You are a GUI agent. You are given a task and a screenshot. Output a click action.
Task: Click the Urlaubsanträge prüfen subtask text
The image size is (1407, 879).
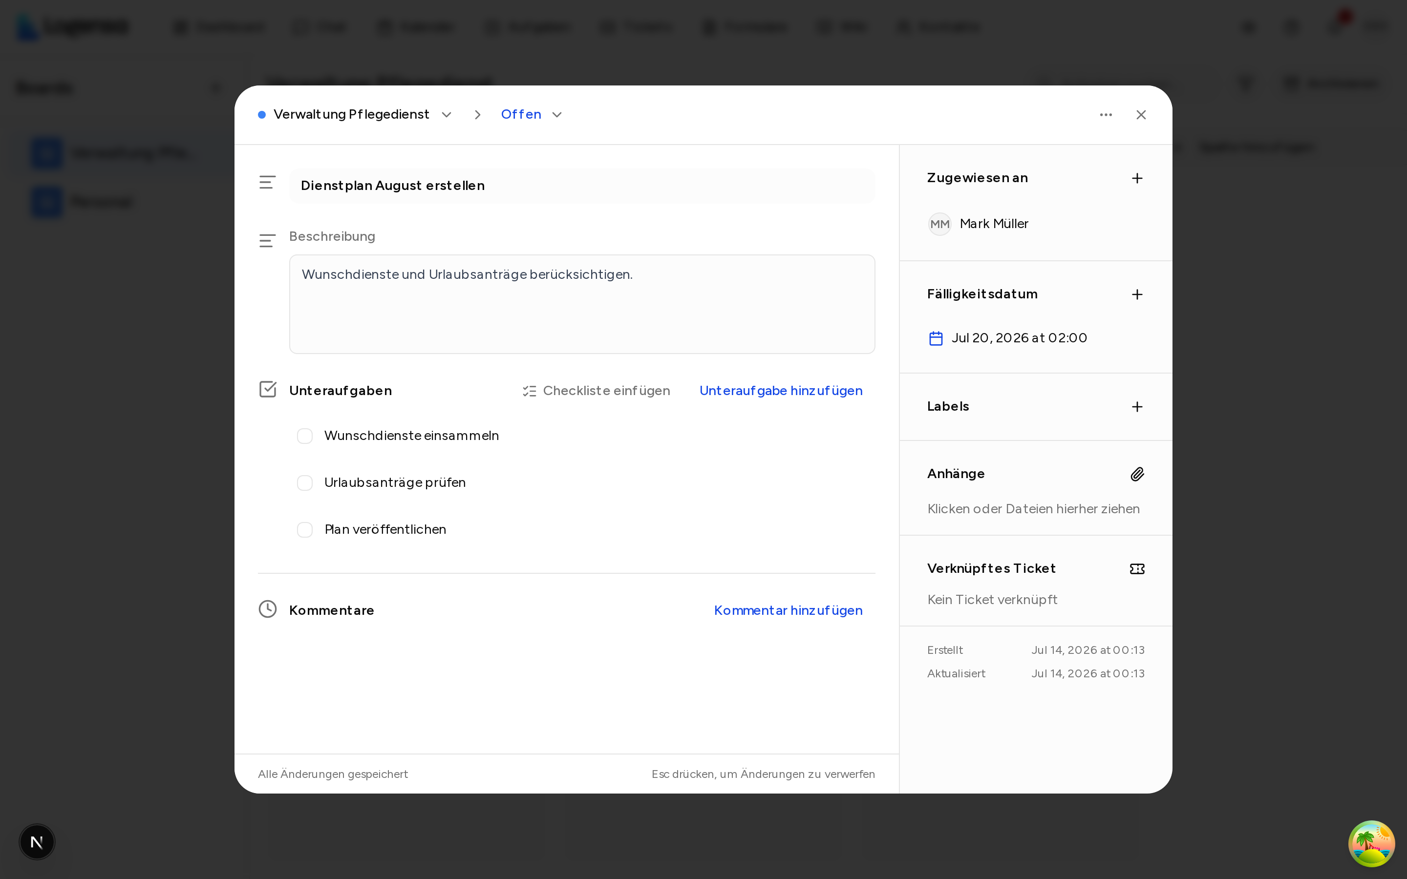[x=395, y=482]
